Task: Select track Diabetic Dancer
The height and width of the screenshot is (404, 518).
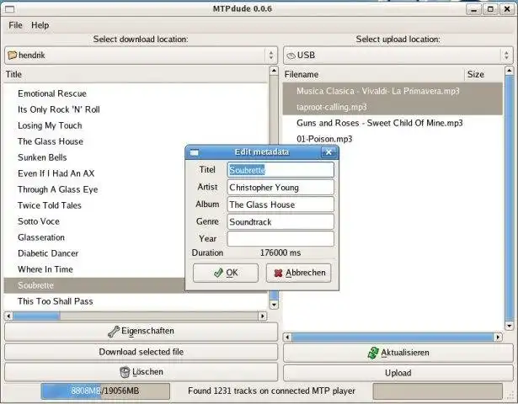Action: pyautogui.click(x=48, y=253)
